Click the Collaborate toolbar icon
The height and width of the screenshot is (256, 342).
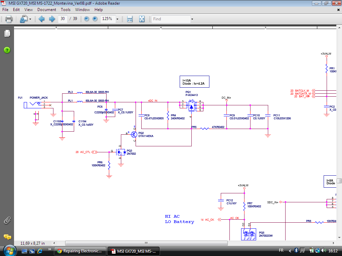coord(24,19)
